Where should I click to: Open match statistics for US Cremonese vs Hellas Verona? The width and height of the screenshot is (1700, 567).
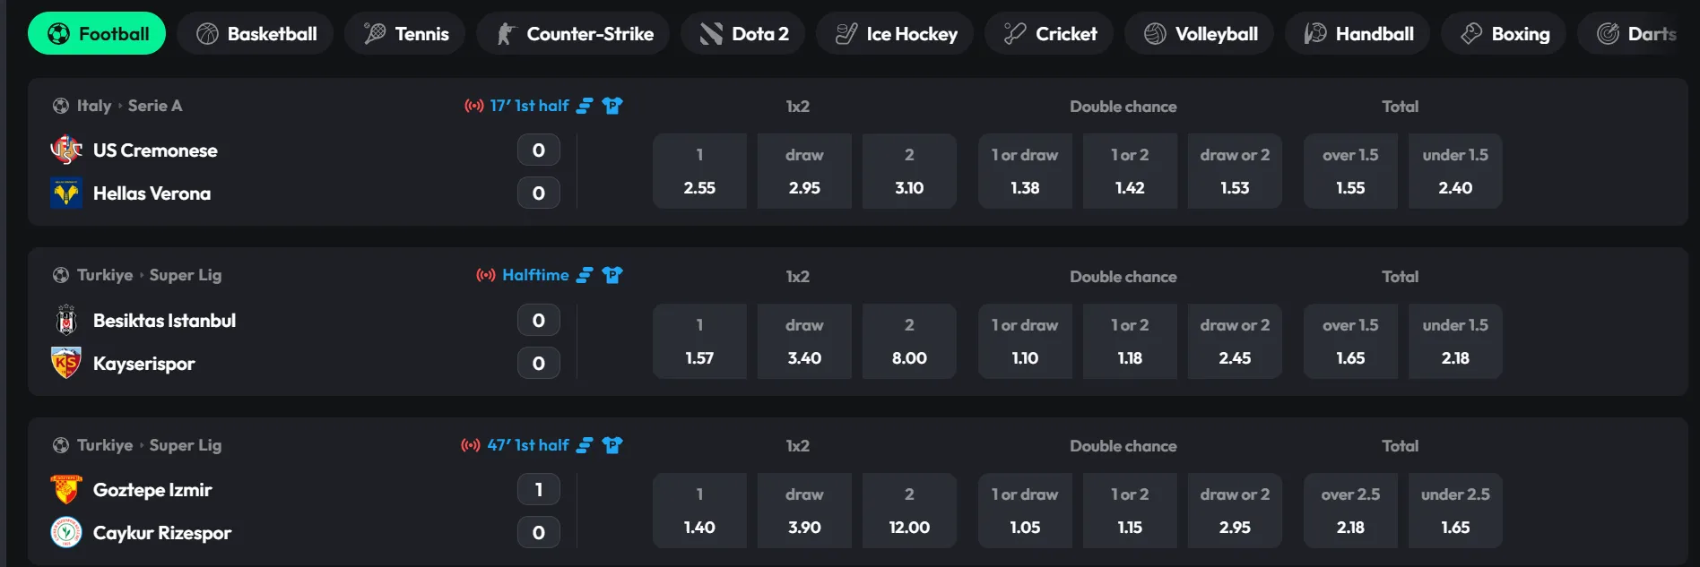585,105
